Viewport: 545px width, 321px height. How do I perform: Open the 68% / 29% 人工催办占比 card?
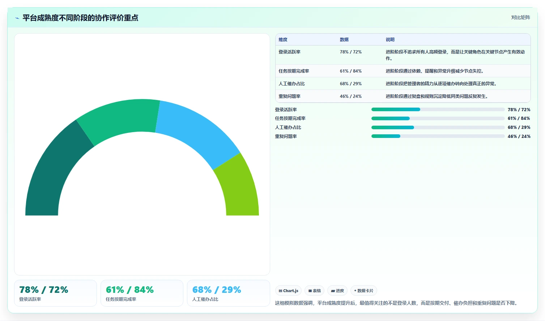tap(228, 293)
